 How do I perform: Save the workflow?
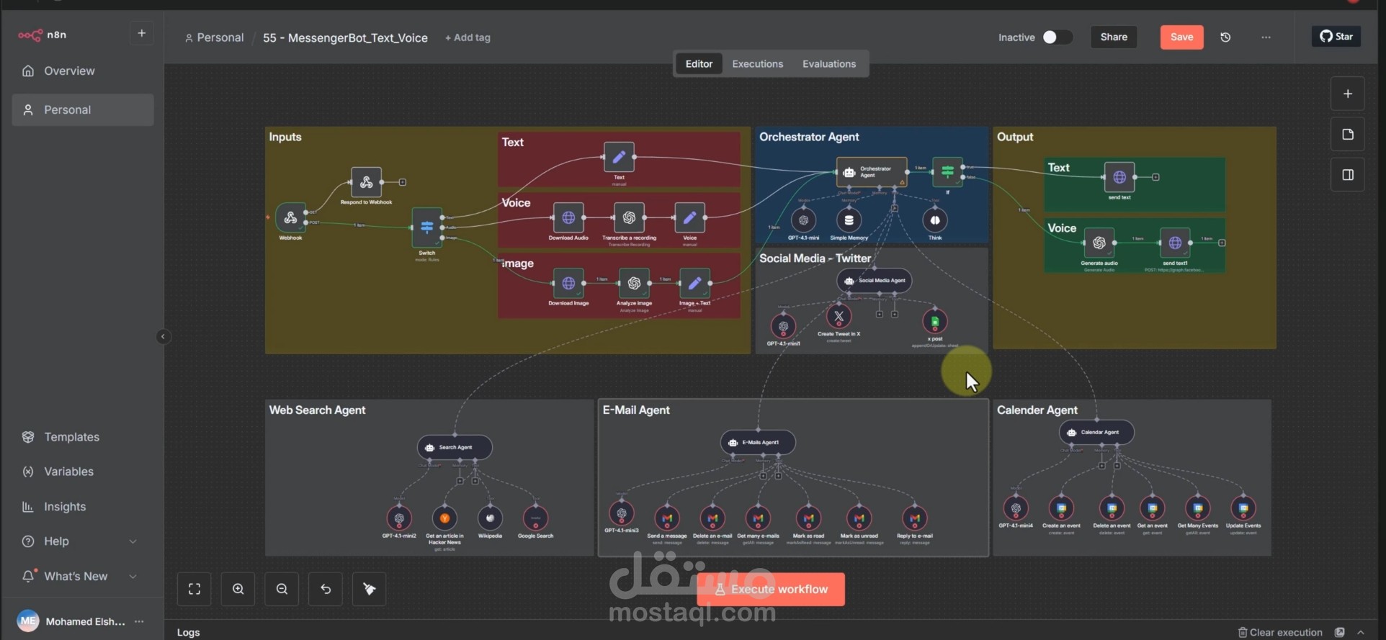[x=1181, y=37]
